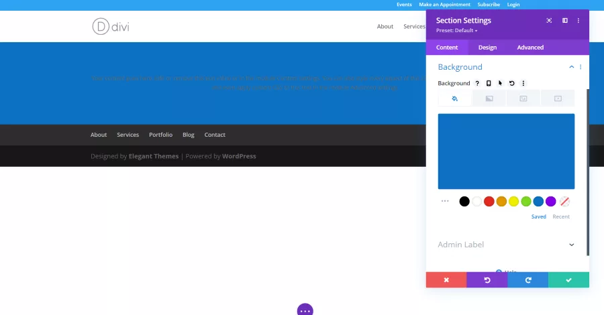This screenshot has height=315, width=604.
Task: Select the background gradient tab
Action: (489, 99)
